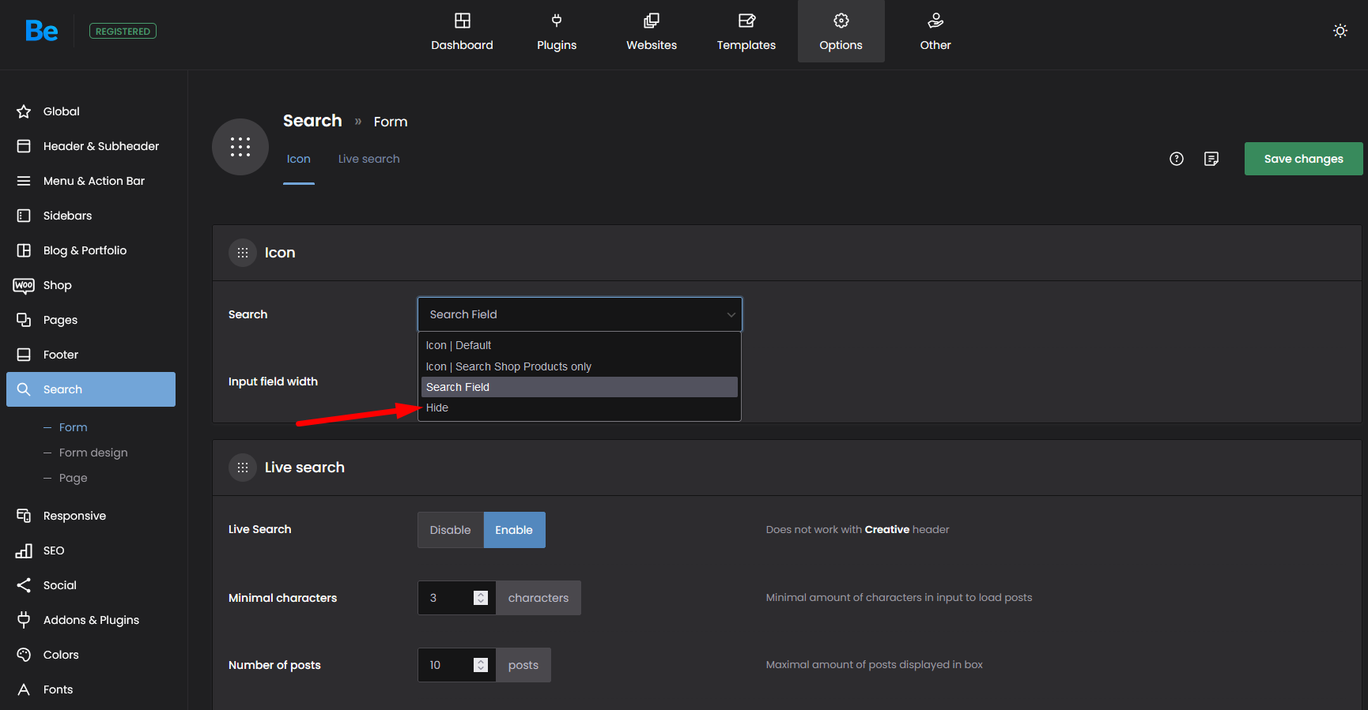This screenshot has height=710, width=1368.
Task: Open Sidebars settings
Action: pos(91,216)
